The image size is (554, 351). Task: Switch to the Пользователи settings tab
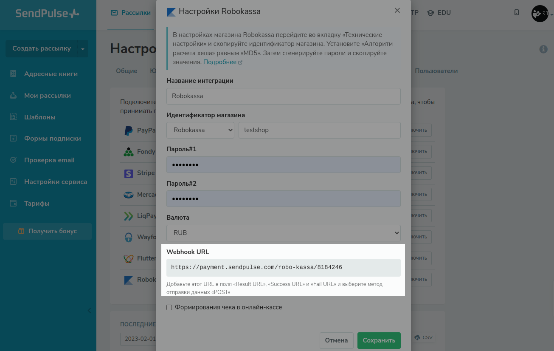436,71
